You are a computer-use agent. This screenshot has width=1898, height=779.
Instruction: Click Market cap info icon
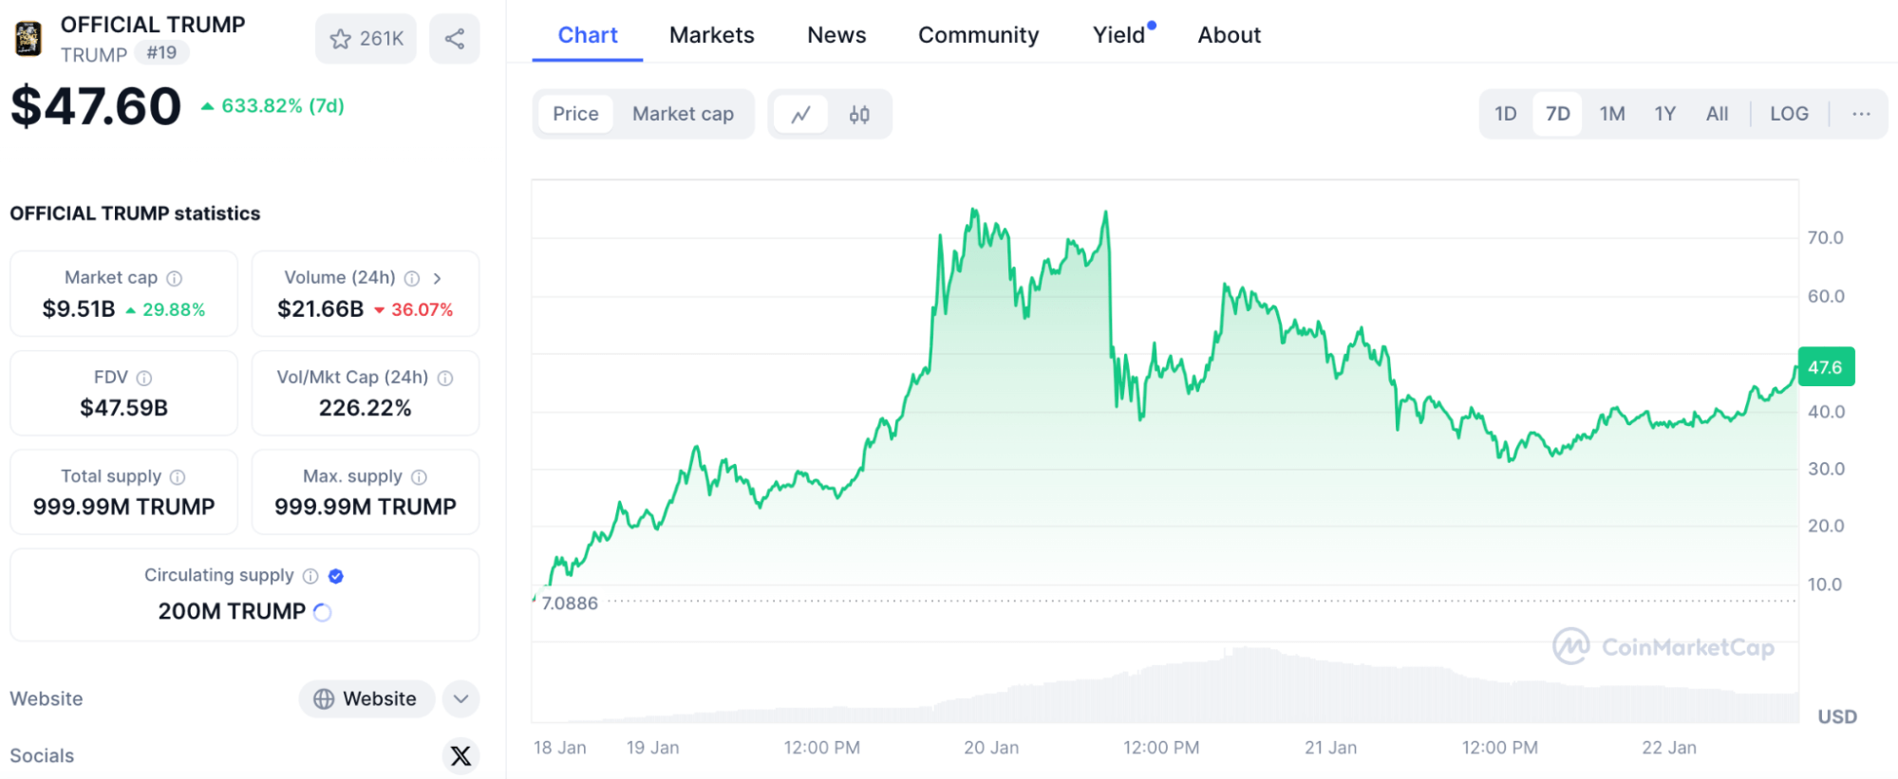tap(175, 278)
